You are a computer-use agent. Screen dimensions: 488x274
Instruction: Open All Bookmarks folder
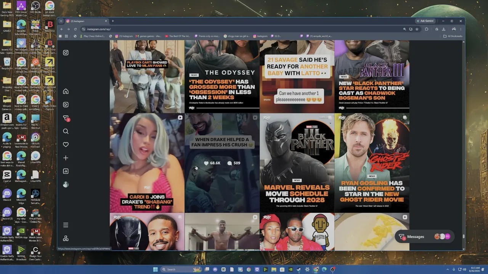click(453, 36)
